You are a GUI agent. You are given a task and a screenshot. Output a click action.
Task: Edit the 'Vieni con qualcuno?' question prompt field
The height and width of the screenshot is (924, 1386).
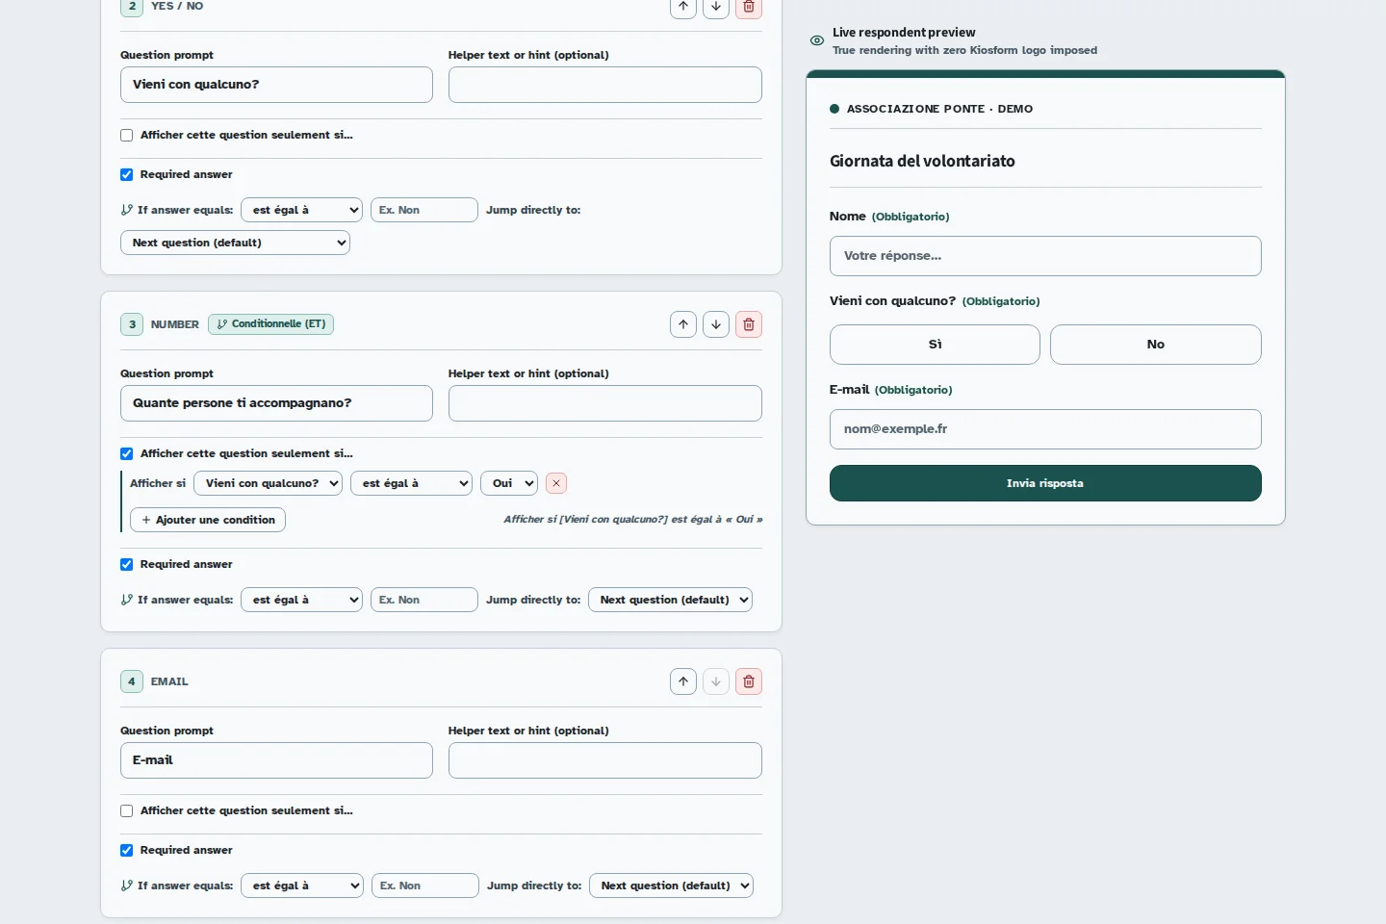(276, 85)
